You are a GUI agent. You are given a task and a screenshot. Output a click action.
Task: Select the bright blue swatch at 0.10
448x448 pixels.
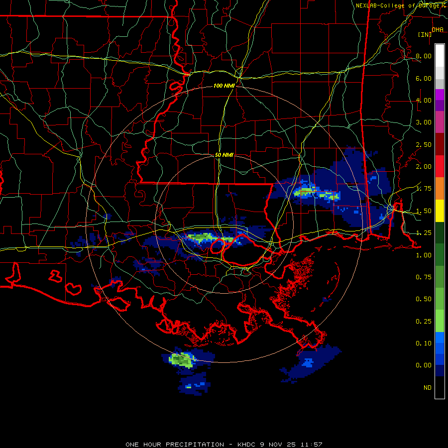[440, 337]
